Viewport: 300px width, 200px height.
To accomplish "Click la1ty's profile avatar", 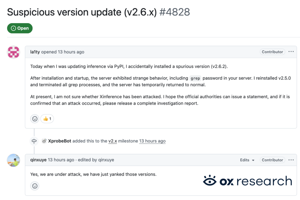I will [13, 52].
